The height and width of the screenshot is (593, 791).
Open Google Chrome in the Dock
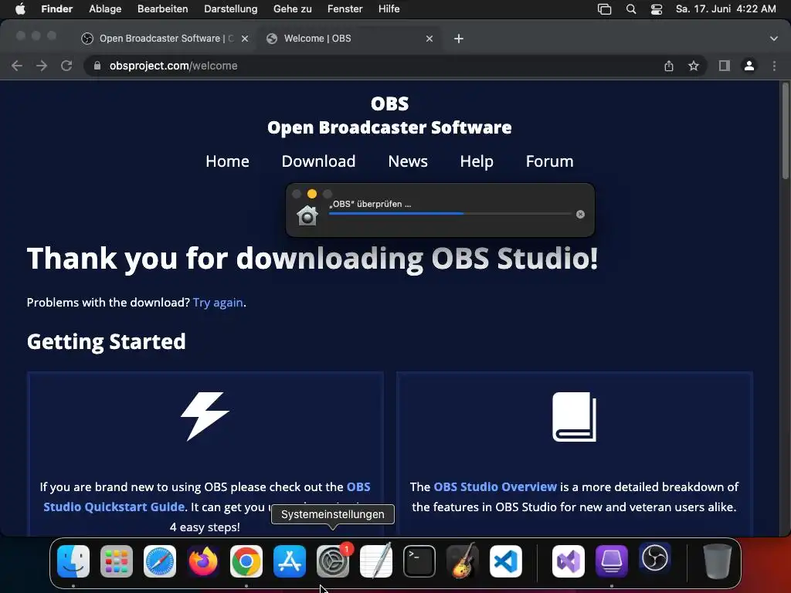point(246,561)
